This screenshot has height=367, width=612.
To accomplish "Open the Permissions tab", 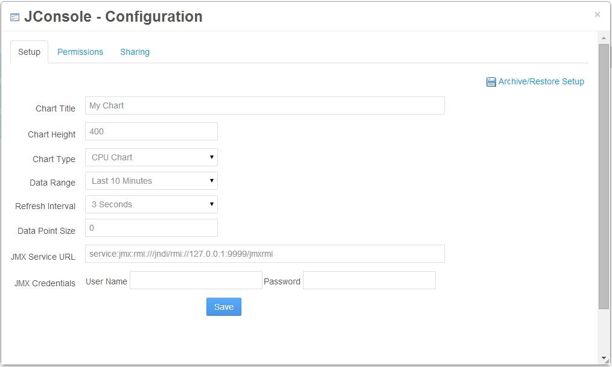I will pyautogui.click(x=80, y=52).
